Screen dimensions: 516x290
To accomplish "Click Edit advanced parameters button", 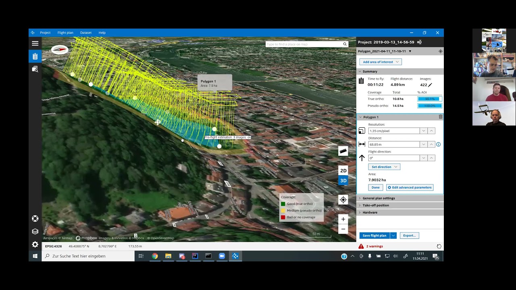I will (x=410, y=187).
